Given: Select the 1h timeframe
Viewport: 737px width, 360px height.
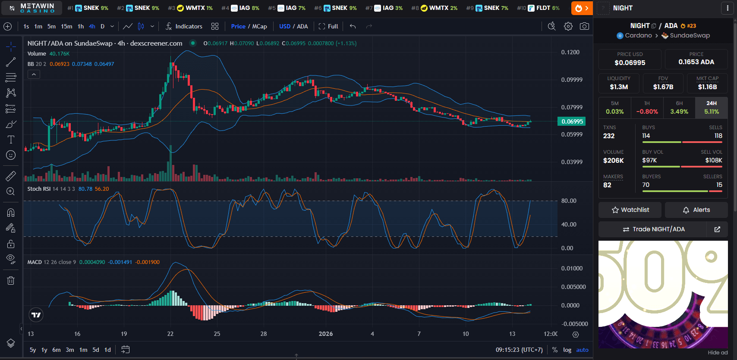Looking at the screenshot, I should [81, 26].
